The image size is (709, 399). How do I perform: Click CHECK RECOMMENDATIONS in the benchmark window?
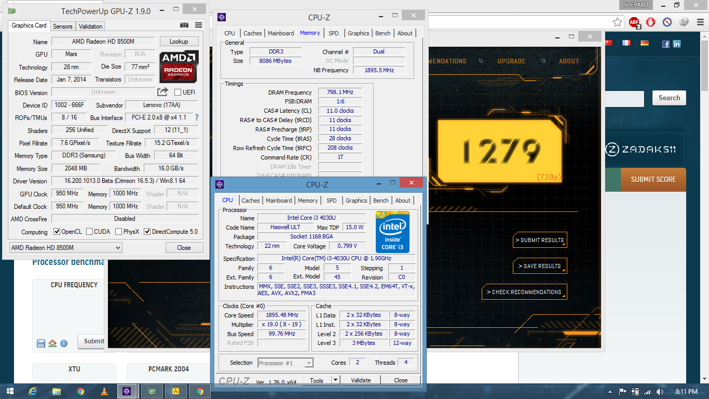pos(524,292)
